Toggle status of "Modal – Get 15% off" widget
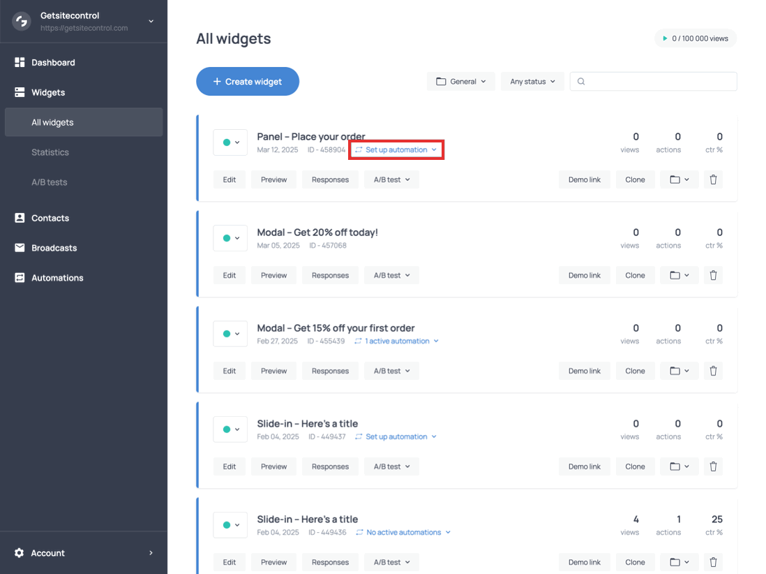Screen dimensions: 766x574 (230, 333)
